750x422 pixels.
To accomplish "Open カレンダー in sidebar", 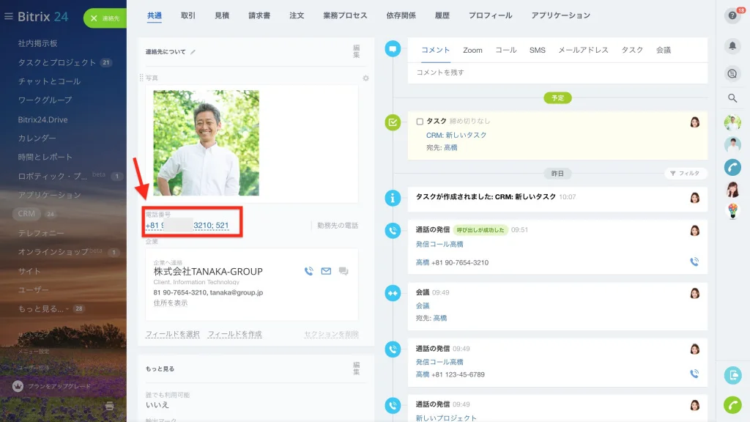I will pos(37,138).
